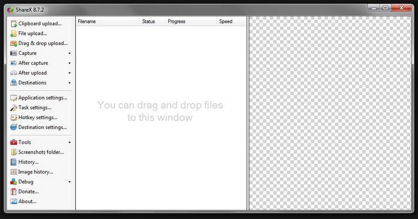Screen dimensions: 418x219
Task: Sort by the Status column header
Action: click(152, 21)
